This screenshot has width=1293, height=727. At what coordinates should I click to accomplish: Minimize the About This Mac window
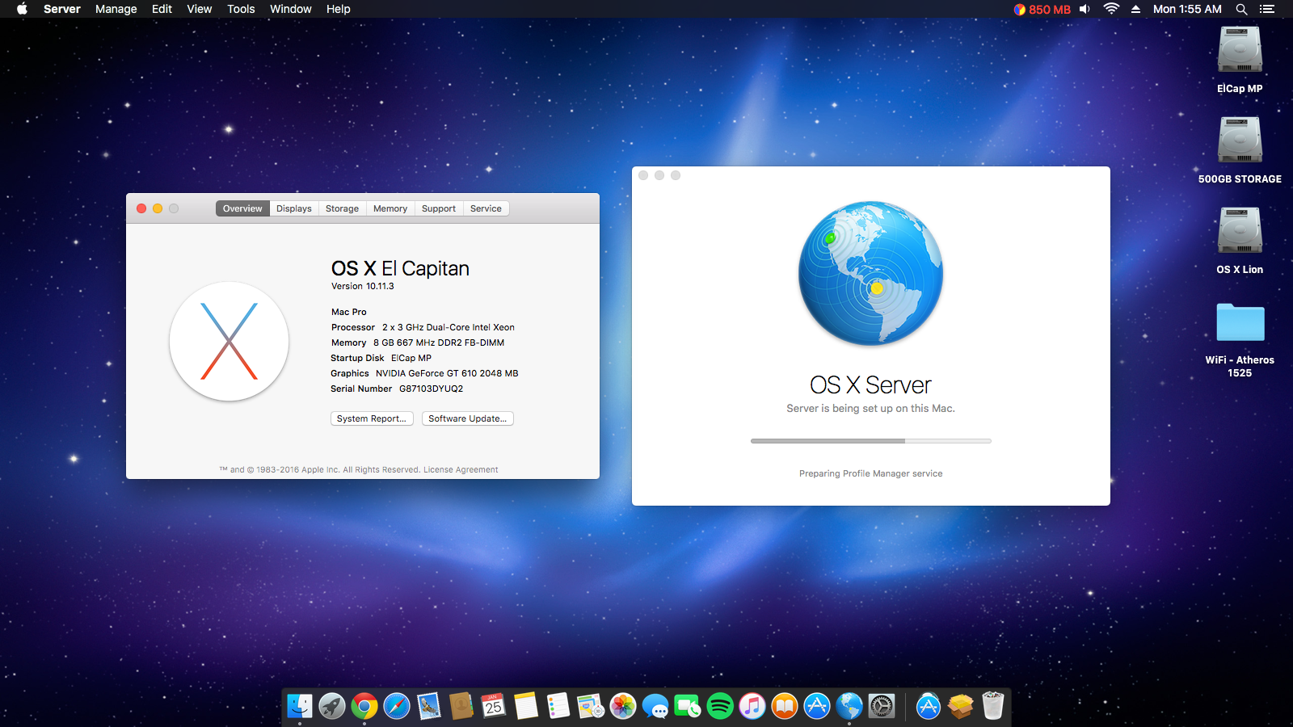click(158, 208)
